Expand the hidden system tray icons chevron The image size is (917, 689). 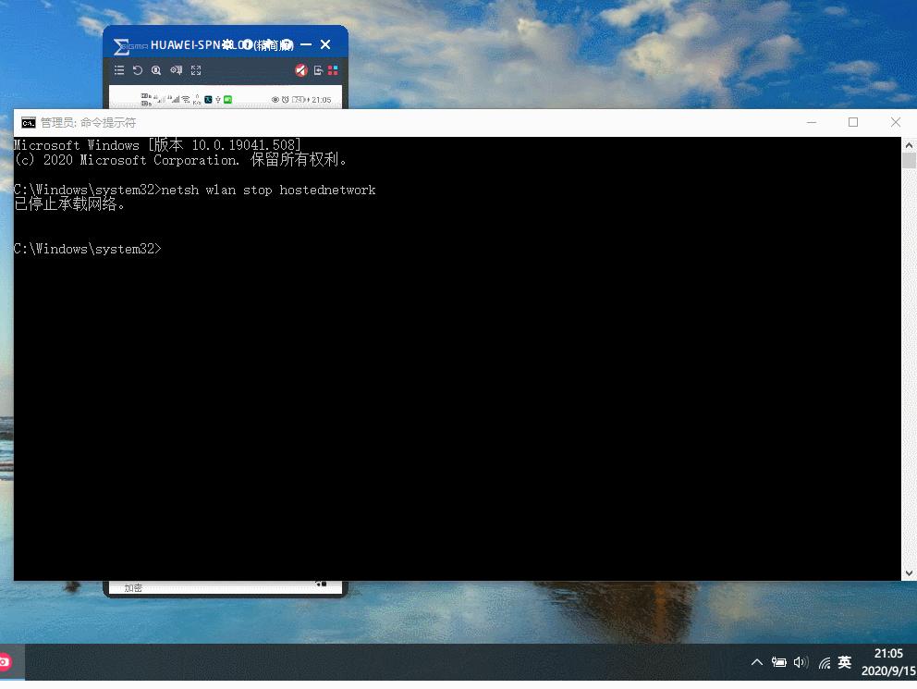[x=757, y=662]
